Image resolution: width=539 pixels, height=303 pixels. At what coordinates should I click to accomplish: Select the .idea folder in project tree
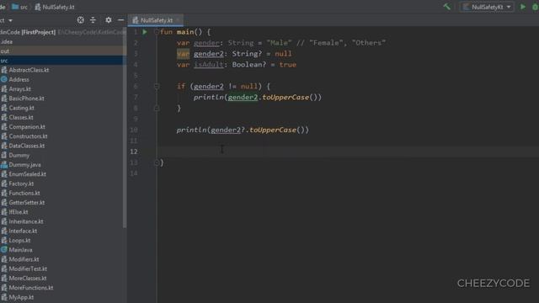[7, 41]
